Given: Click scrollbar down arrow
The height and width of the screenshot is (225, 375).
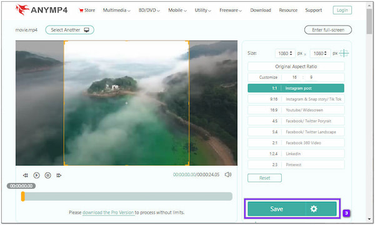Looking at the screenshot, I should pos(369,219).
